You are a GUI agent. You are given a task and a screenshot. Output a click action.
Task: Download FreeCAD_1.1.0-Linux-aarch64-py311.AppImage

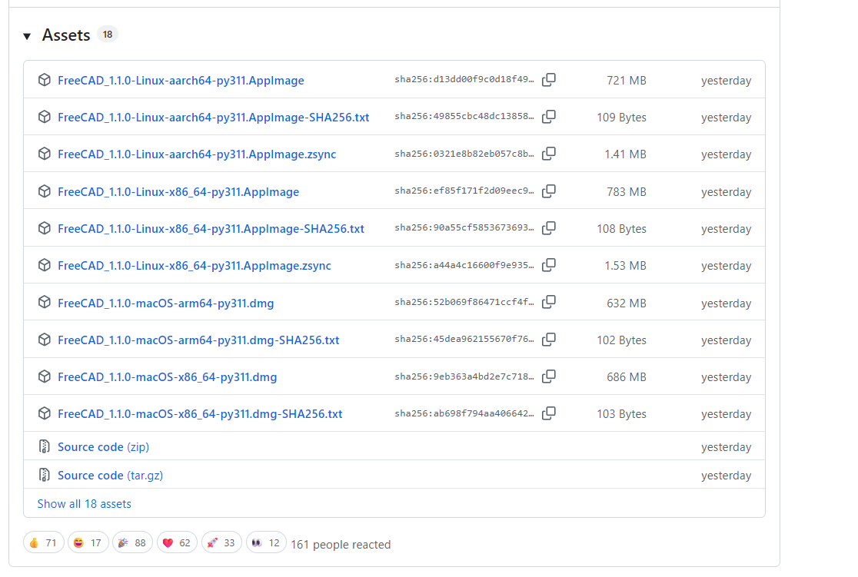tap(181, 81)
